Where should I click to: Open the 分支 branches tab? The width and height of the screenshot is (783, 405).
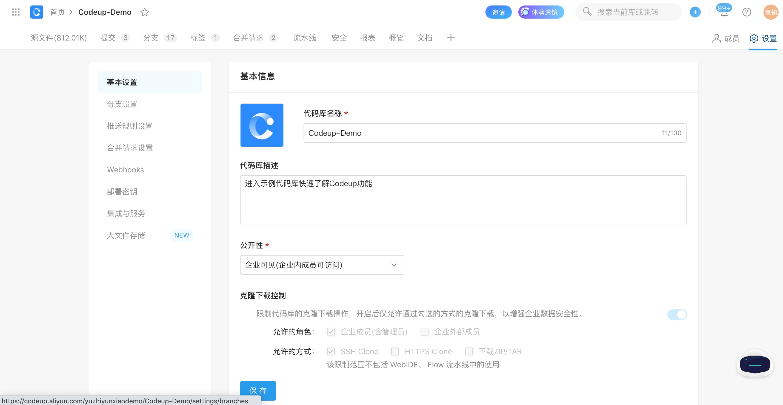(160, 38)
